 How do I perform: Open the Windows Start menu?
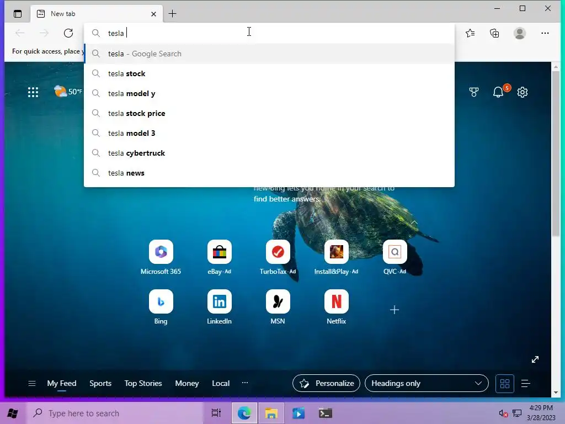[13, 413]
